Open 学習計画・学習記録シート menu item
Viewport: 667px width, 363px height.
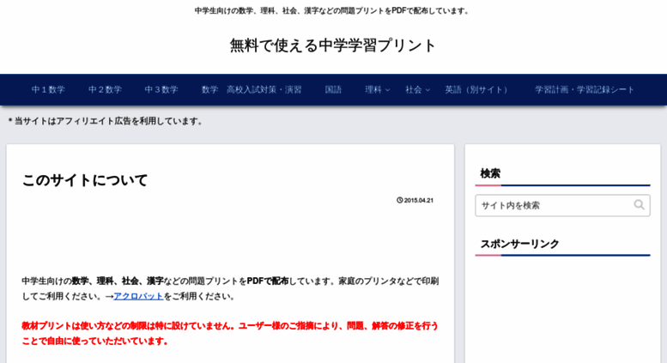point(585,90)
